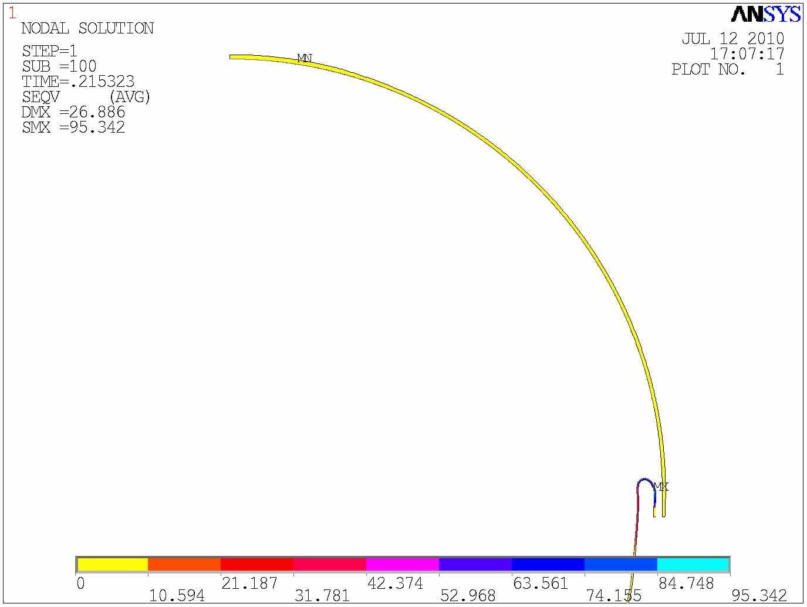
Task: Click the yellow legend color swatch
Action: [x=113, y=564]
